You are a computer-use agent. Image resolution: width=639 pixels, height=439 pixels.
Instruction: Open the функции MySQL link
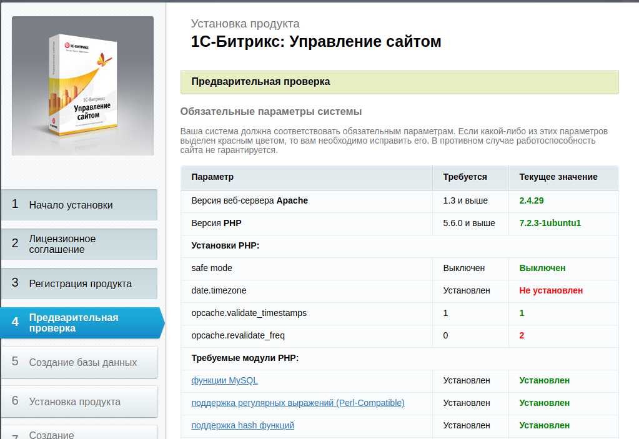click(x=224, y=380)
